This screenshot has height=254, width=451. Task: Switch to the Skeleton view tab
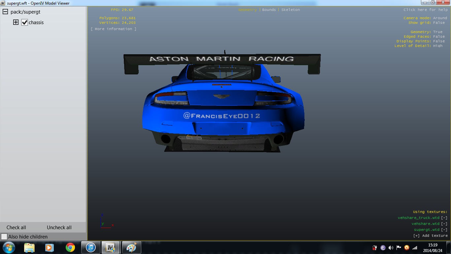pos(291,10)
